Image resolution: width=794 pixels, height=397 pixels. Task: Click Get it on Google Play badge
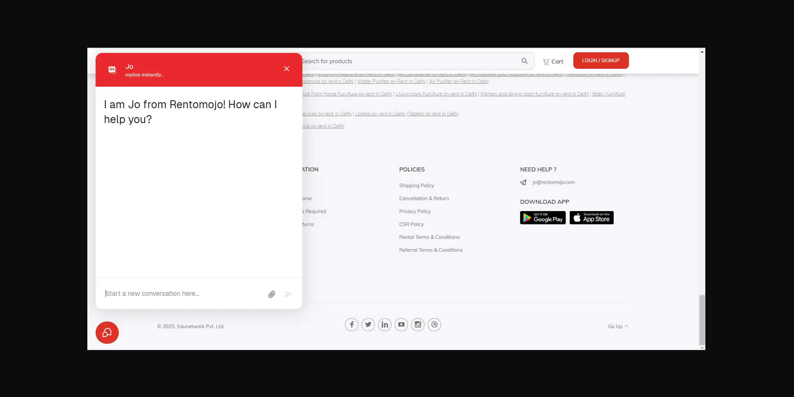click(543, 218)
